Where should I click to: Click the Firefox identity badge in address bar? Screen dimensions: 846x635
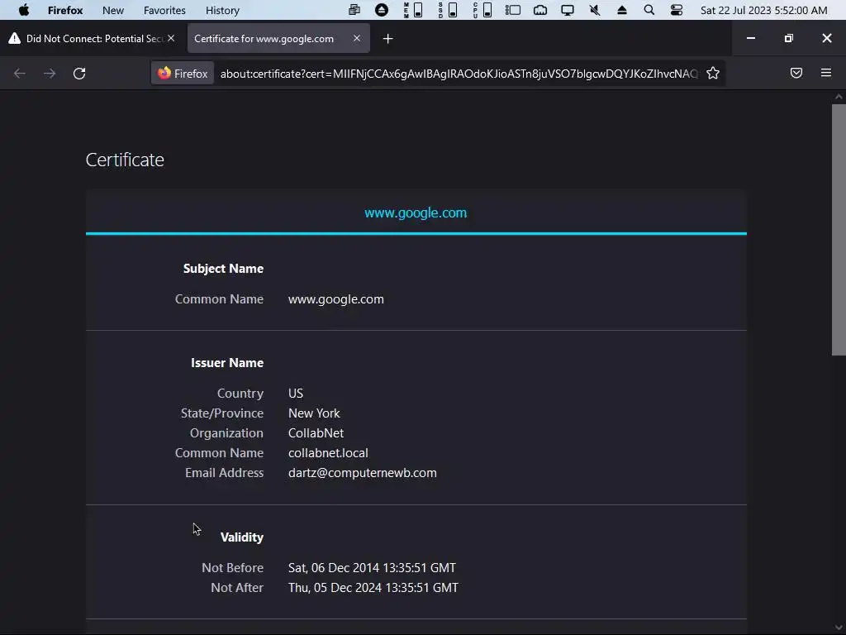183,74
